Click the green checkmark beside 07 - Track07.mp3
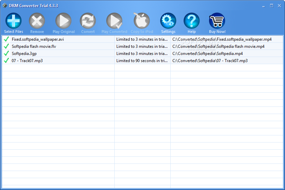Viewport: 285px width, 190px height. click(6, 60)
